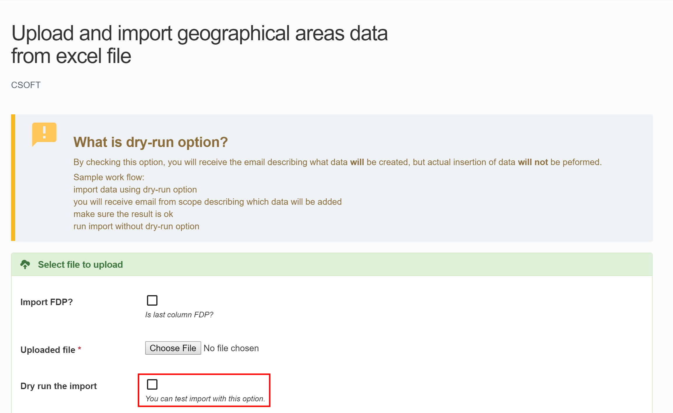This screenshot has width=673, height=413.
Task: Click the yellow exclamation warning icon
Action: pyautogui.click(x=44, y=134)
